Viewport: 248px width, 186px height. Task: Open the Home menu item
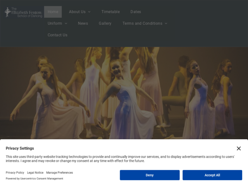point(53,12)
